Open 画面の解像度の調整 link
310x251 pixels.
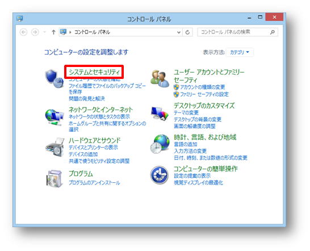coord(195,126)
